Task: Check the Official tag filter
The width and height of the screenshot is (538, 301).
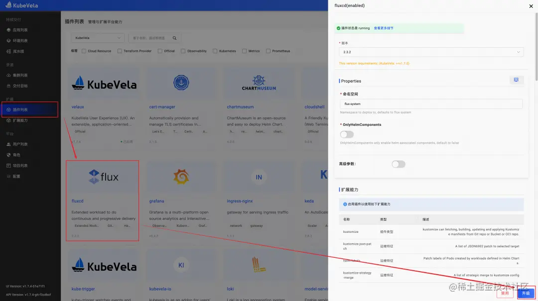Action: (x=160, y=51)
